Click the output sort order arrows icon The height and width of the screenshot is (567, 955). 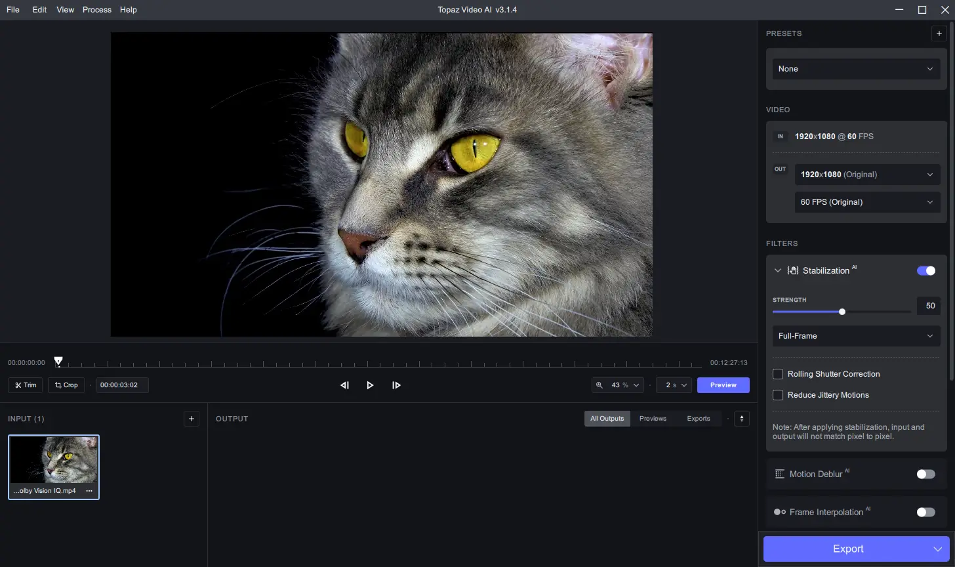pos(742,419)
